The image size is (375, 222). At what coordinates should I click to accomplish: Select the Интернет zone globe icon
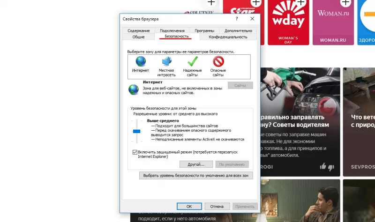[x=141, y=61]
